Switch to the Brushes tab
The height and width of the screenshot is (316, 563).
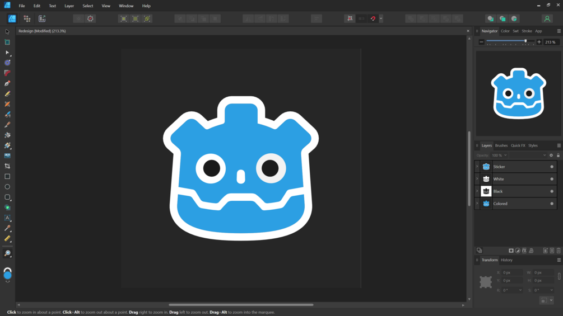(501, 145)
